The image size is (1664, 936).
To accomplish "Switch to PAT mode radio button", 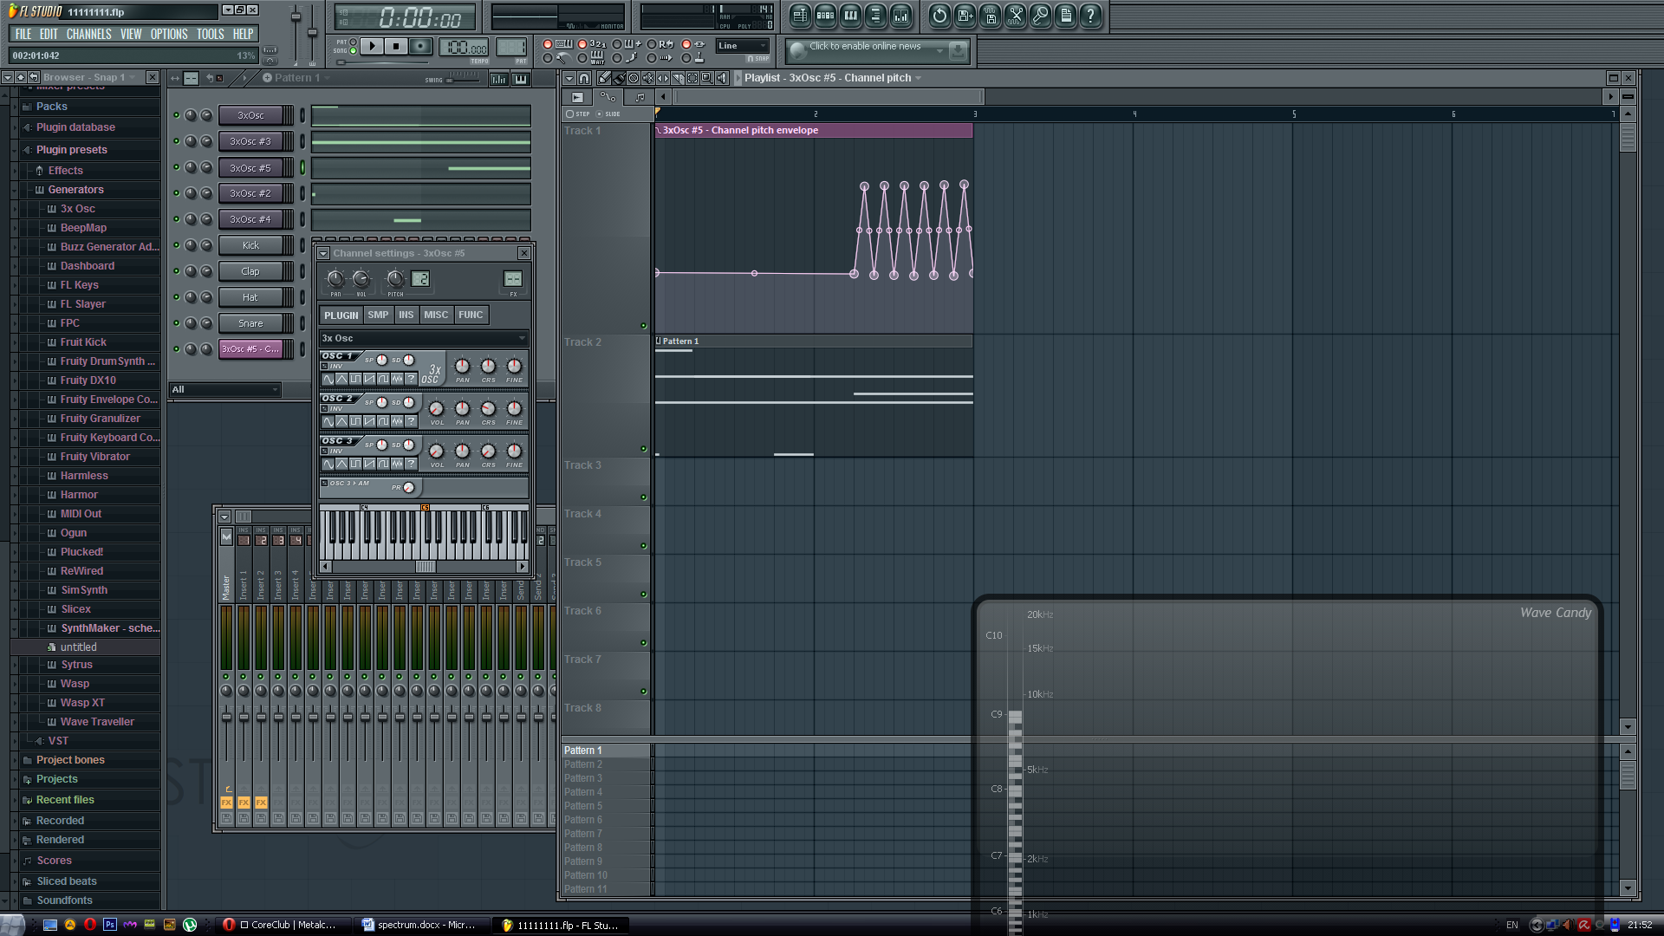I will pyautogui.click(x=353, y=42).
